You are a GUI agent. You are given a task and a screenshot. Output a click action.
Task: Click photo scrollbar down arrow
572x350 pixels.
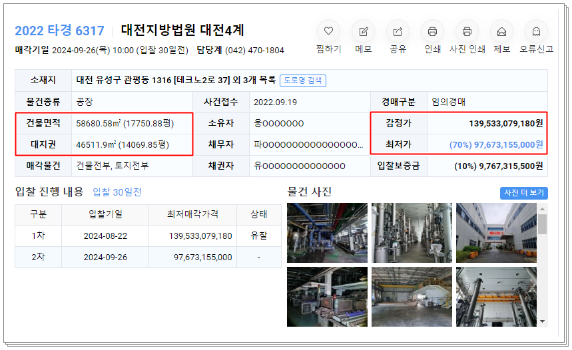pyautogui.click(x=543, y=321)
